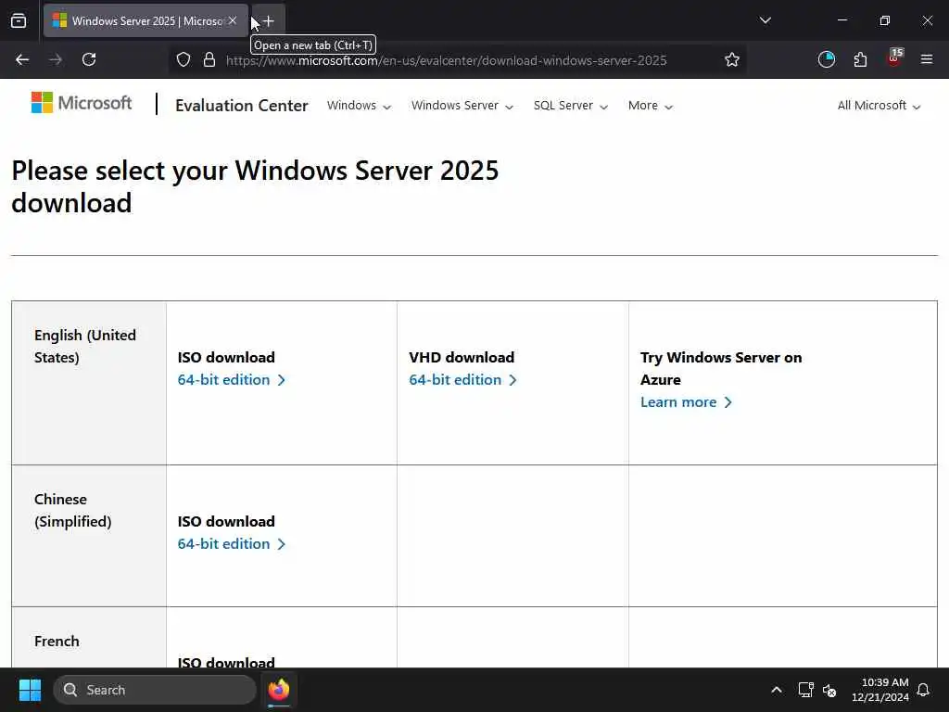Download Chinese Simplified ISO 64-bit edition
Viewport: 949px width, 712px height.
coord(231,543)
